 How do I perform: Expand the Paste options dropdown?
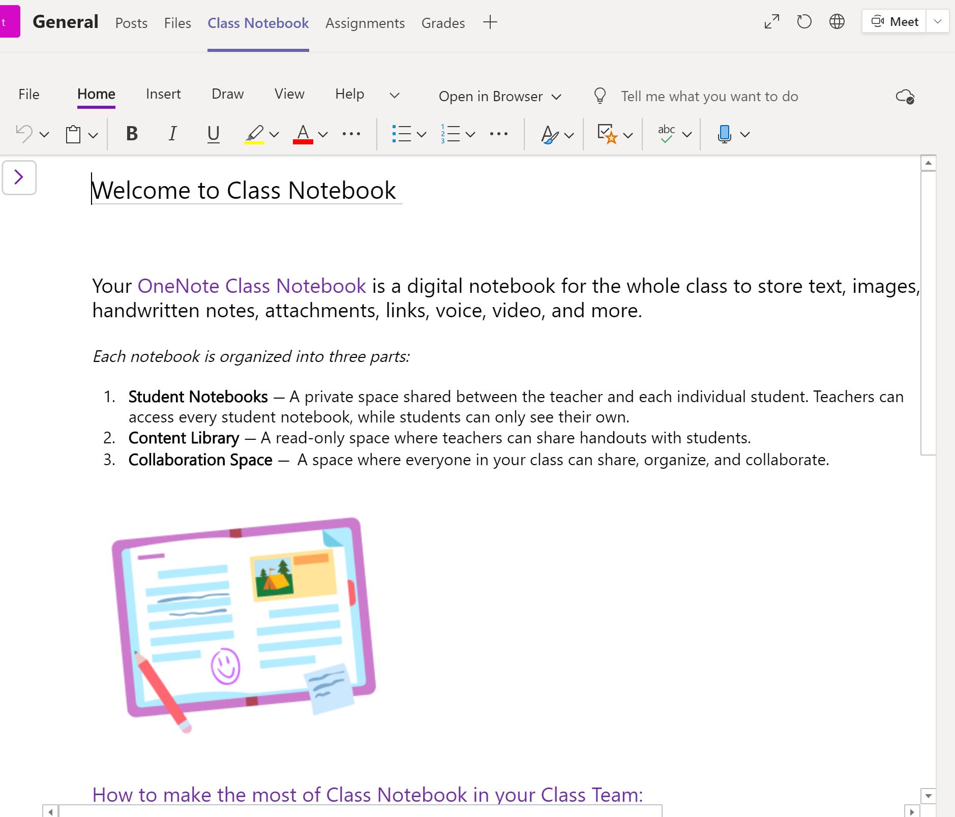[x=93, y=135]
